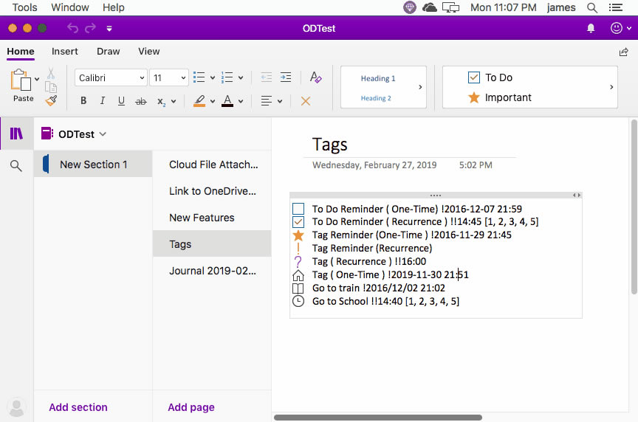Screen dimensions: 638x422
Task: Click the Format Painter brush icon
Action: [51, 100]
